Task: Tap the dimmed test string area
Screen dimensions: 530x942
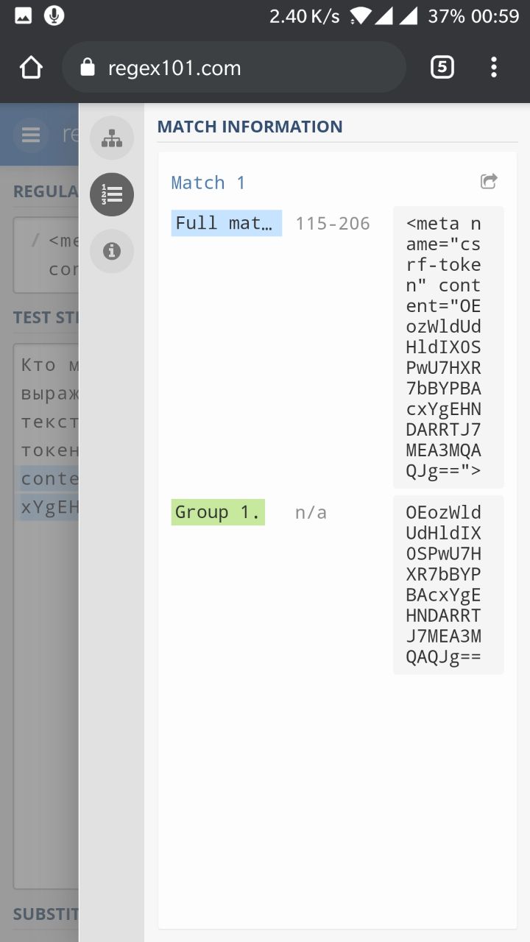Action: pyautogui.click(x=46, y=616)
